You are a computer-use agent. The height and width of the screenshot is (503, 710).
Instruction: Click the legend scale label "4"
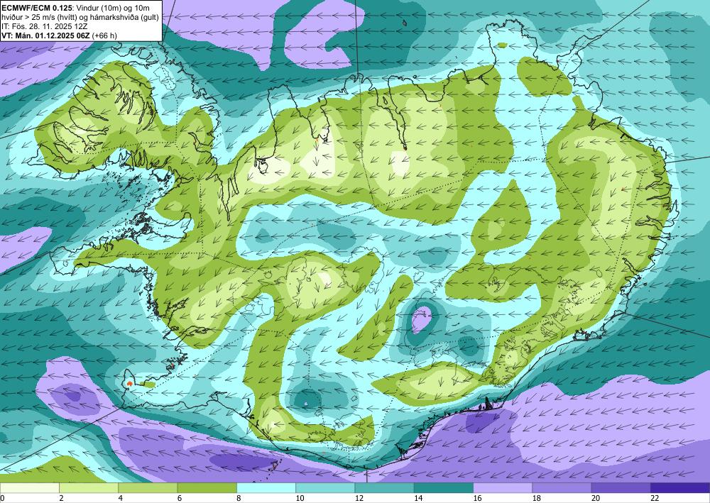pyautogui.click(x=120, y=499)
